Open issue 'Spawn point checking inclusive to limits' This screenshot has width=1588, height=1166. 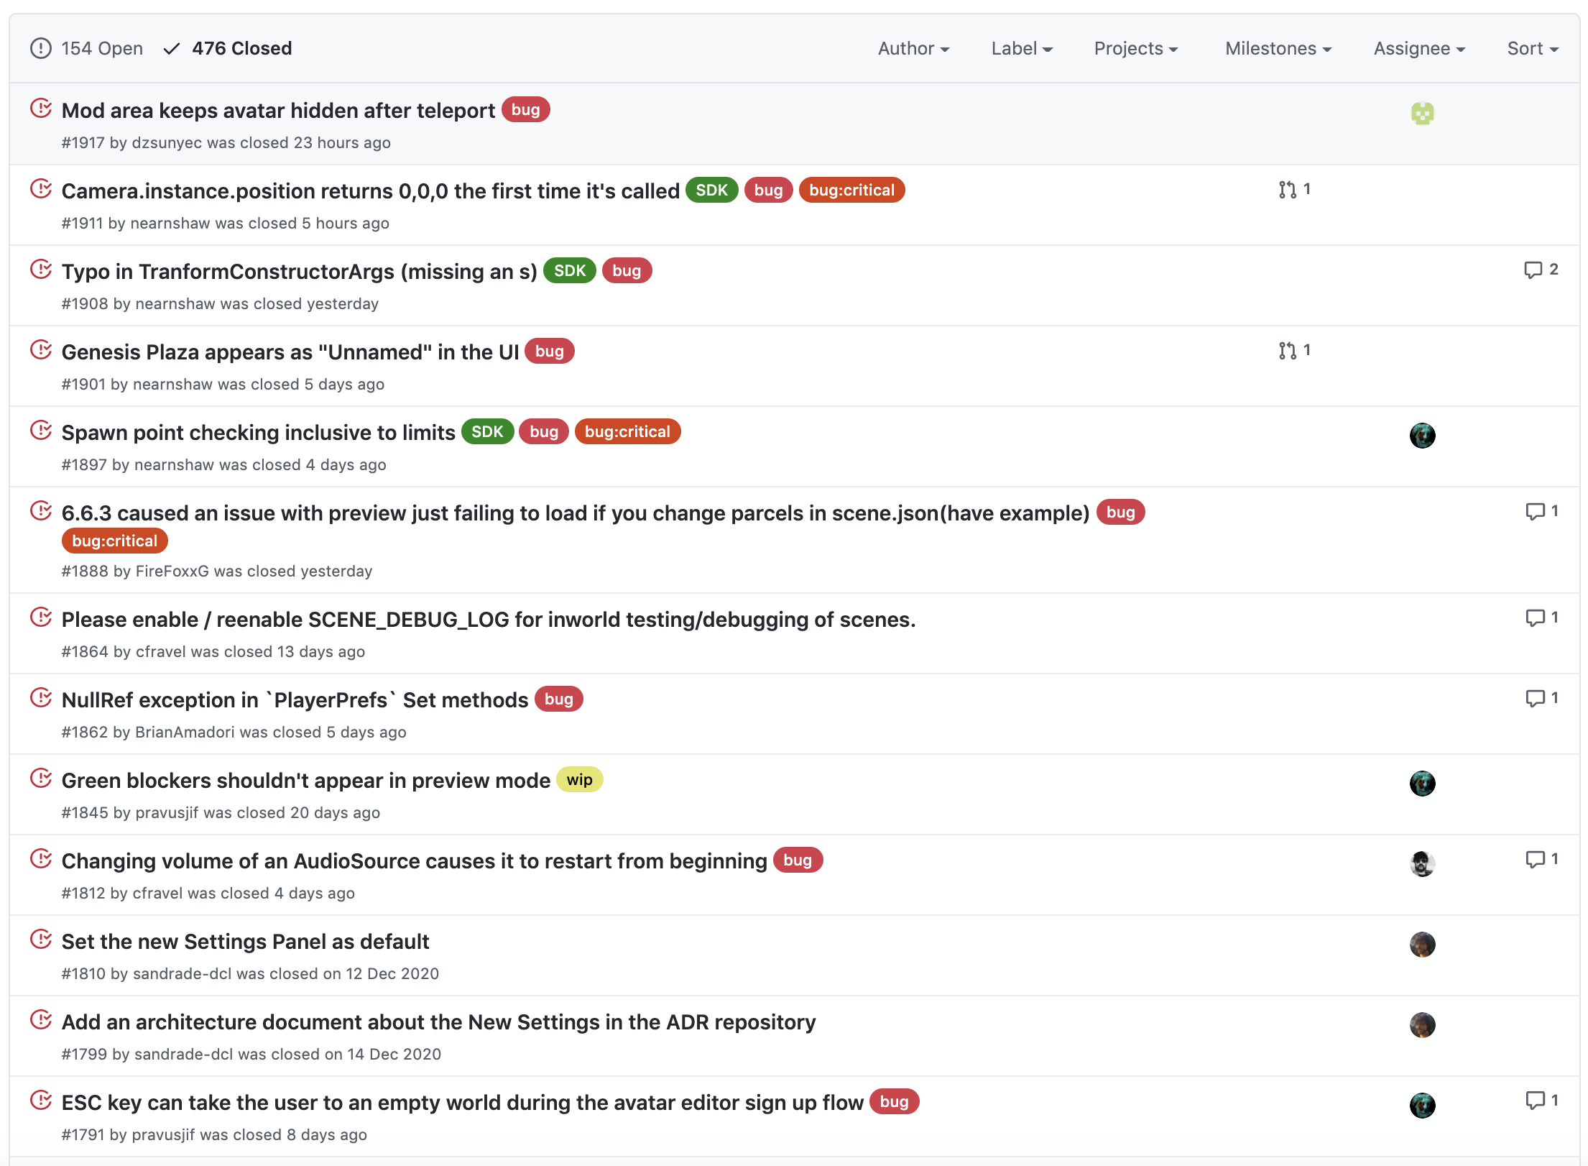(259, 433)
